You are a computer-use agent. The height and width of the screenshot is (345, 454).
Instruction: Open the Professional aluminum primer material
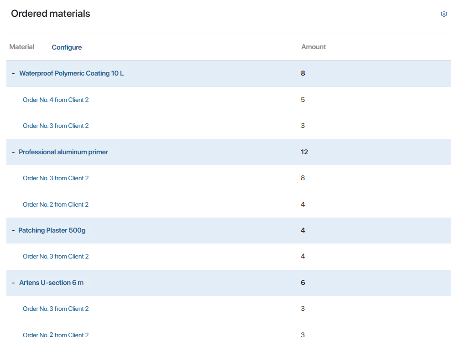(63, 152)
